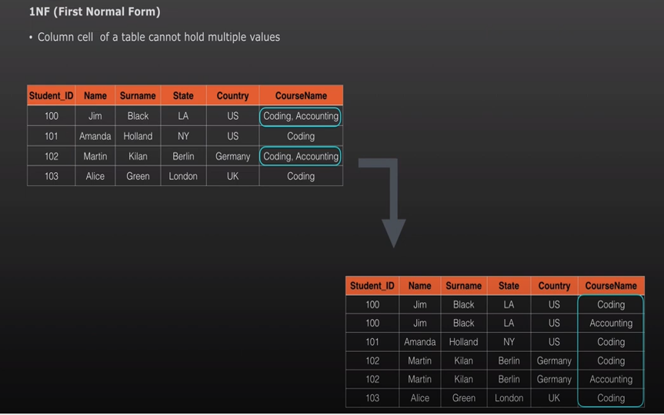Click 'Holland' in the lower table
The height and width of the screenshot is (415, 664).
point(463,342)
